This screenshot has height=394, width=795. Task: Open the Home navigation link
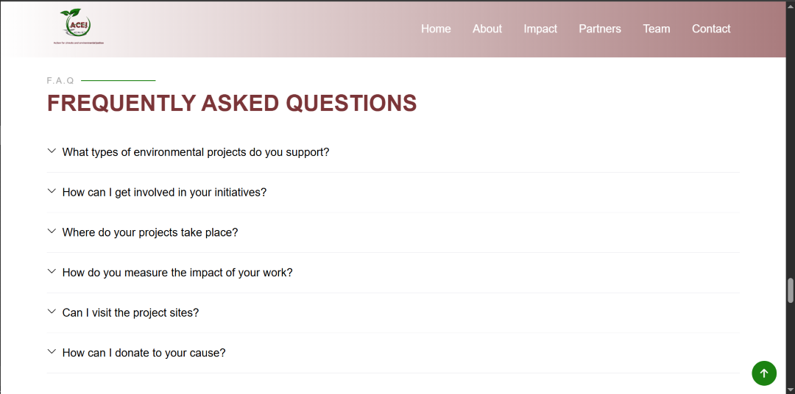(x=436, y=29)
